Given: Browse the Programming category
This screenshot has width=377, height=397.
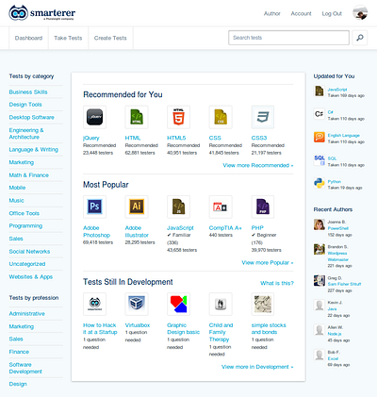Looking at the screenshot, I should click(25, 225).
